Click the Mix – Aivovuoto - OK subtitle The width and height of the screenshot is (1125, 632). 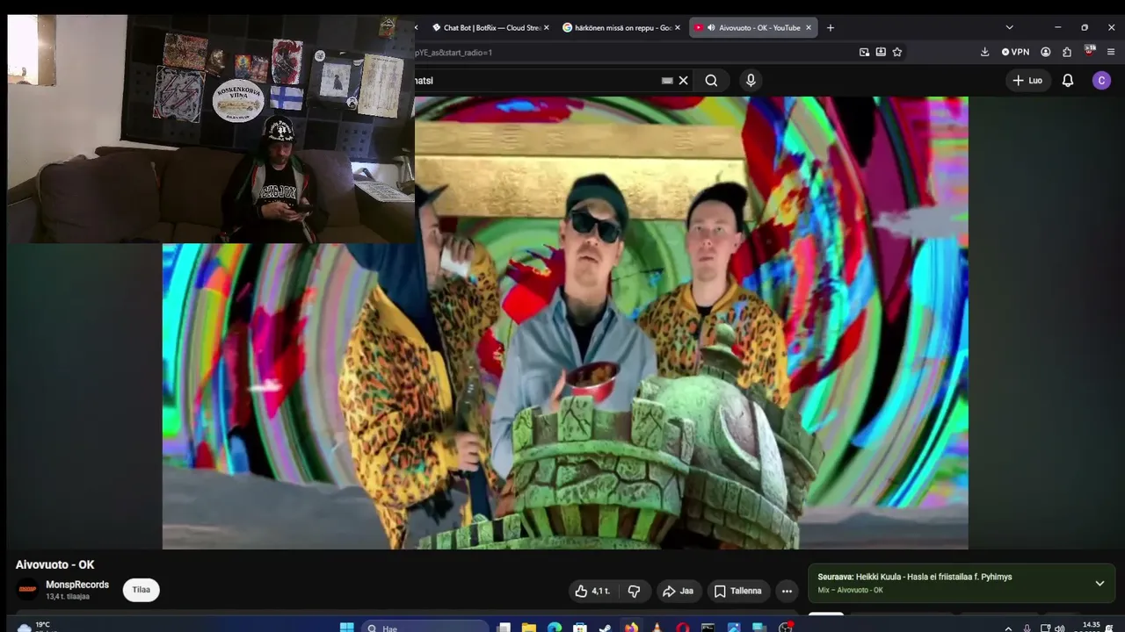click(850, 590)
